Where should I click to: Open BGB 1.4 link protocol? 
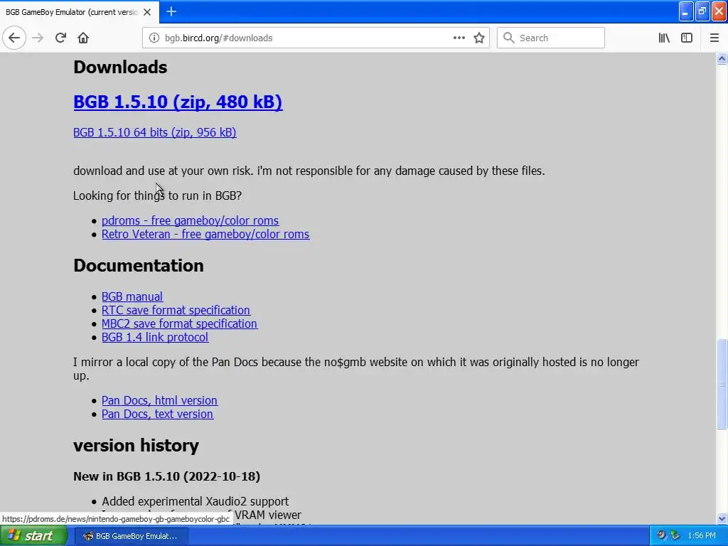[x=155, y=337]
